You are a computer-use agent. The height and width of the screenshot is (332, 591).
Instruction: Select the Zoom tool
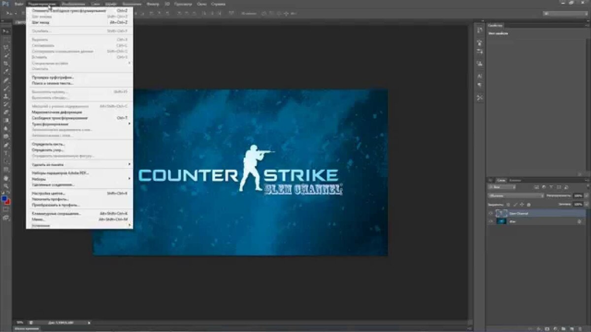click(x=6, y=186)
